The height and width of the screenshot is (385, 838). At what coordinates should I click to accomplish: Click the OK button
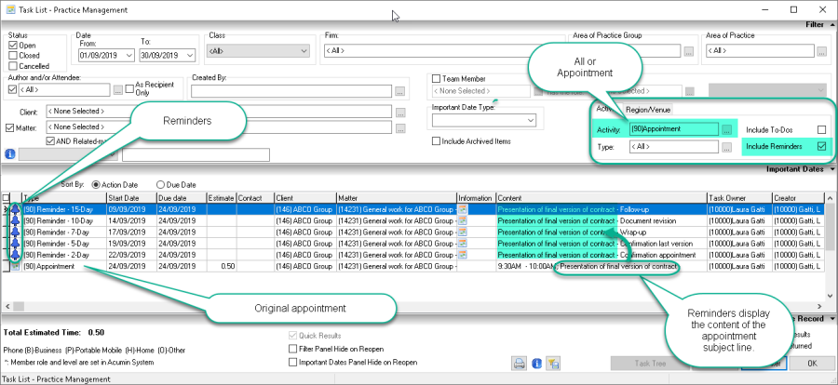coord(812,363)
